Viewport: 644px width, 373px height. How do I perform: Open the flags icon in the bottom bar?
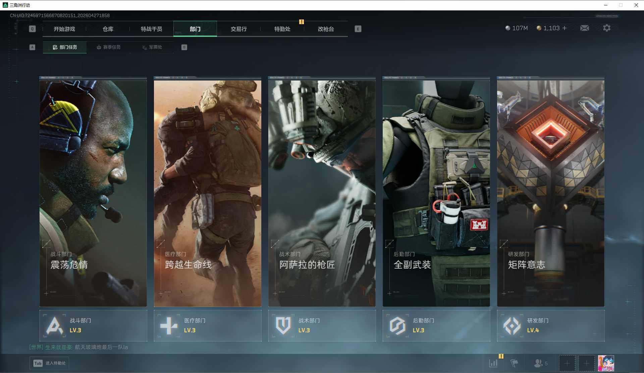click(514, 363)
